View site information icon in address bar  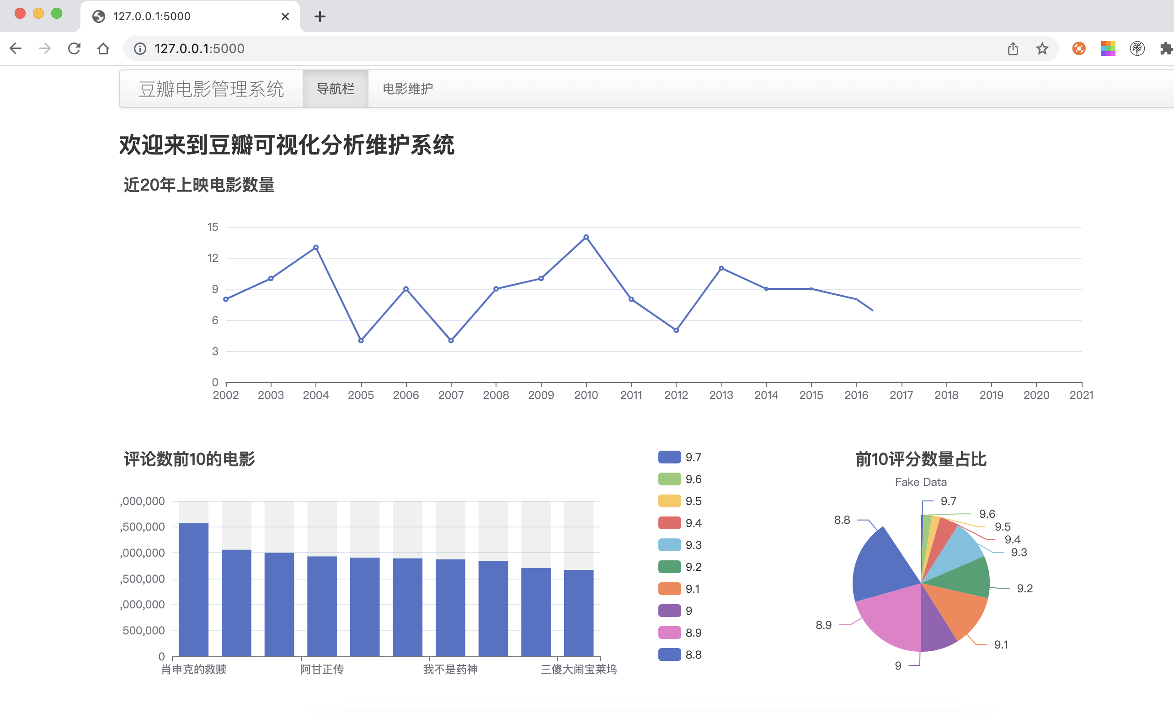pos(139,48)
